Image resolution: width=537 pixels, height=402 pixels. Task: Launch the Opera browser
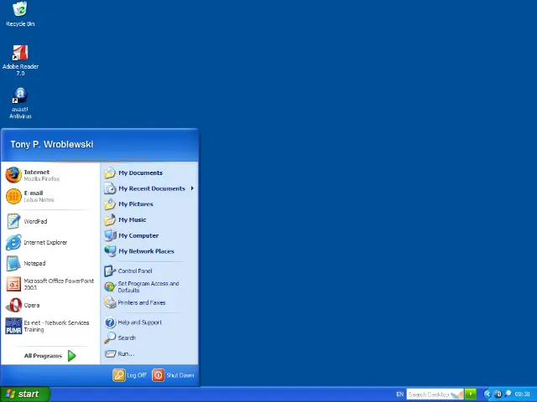31,306
